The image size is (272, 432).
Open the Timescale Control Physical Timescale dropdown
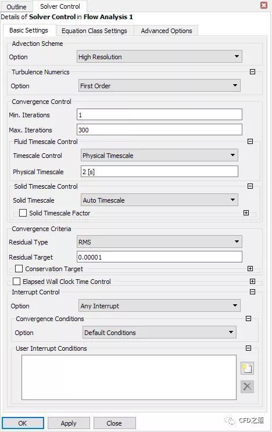pyautogui.click(x=159, y=155)
